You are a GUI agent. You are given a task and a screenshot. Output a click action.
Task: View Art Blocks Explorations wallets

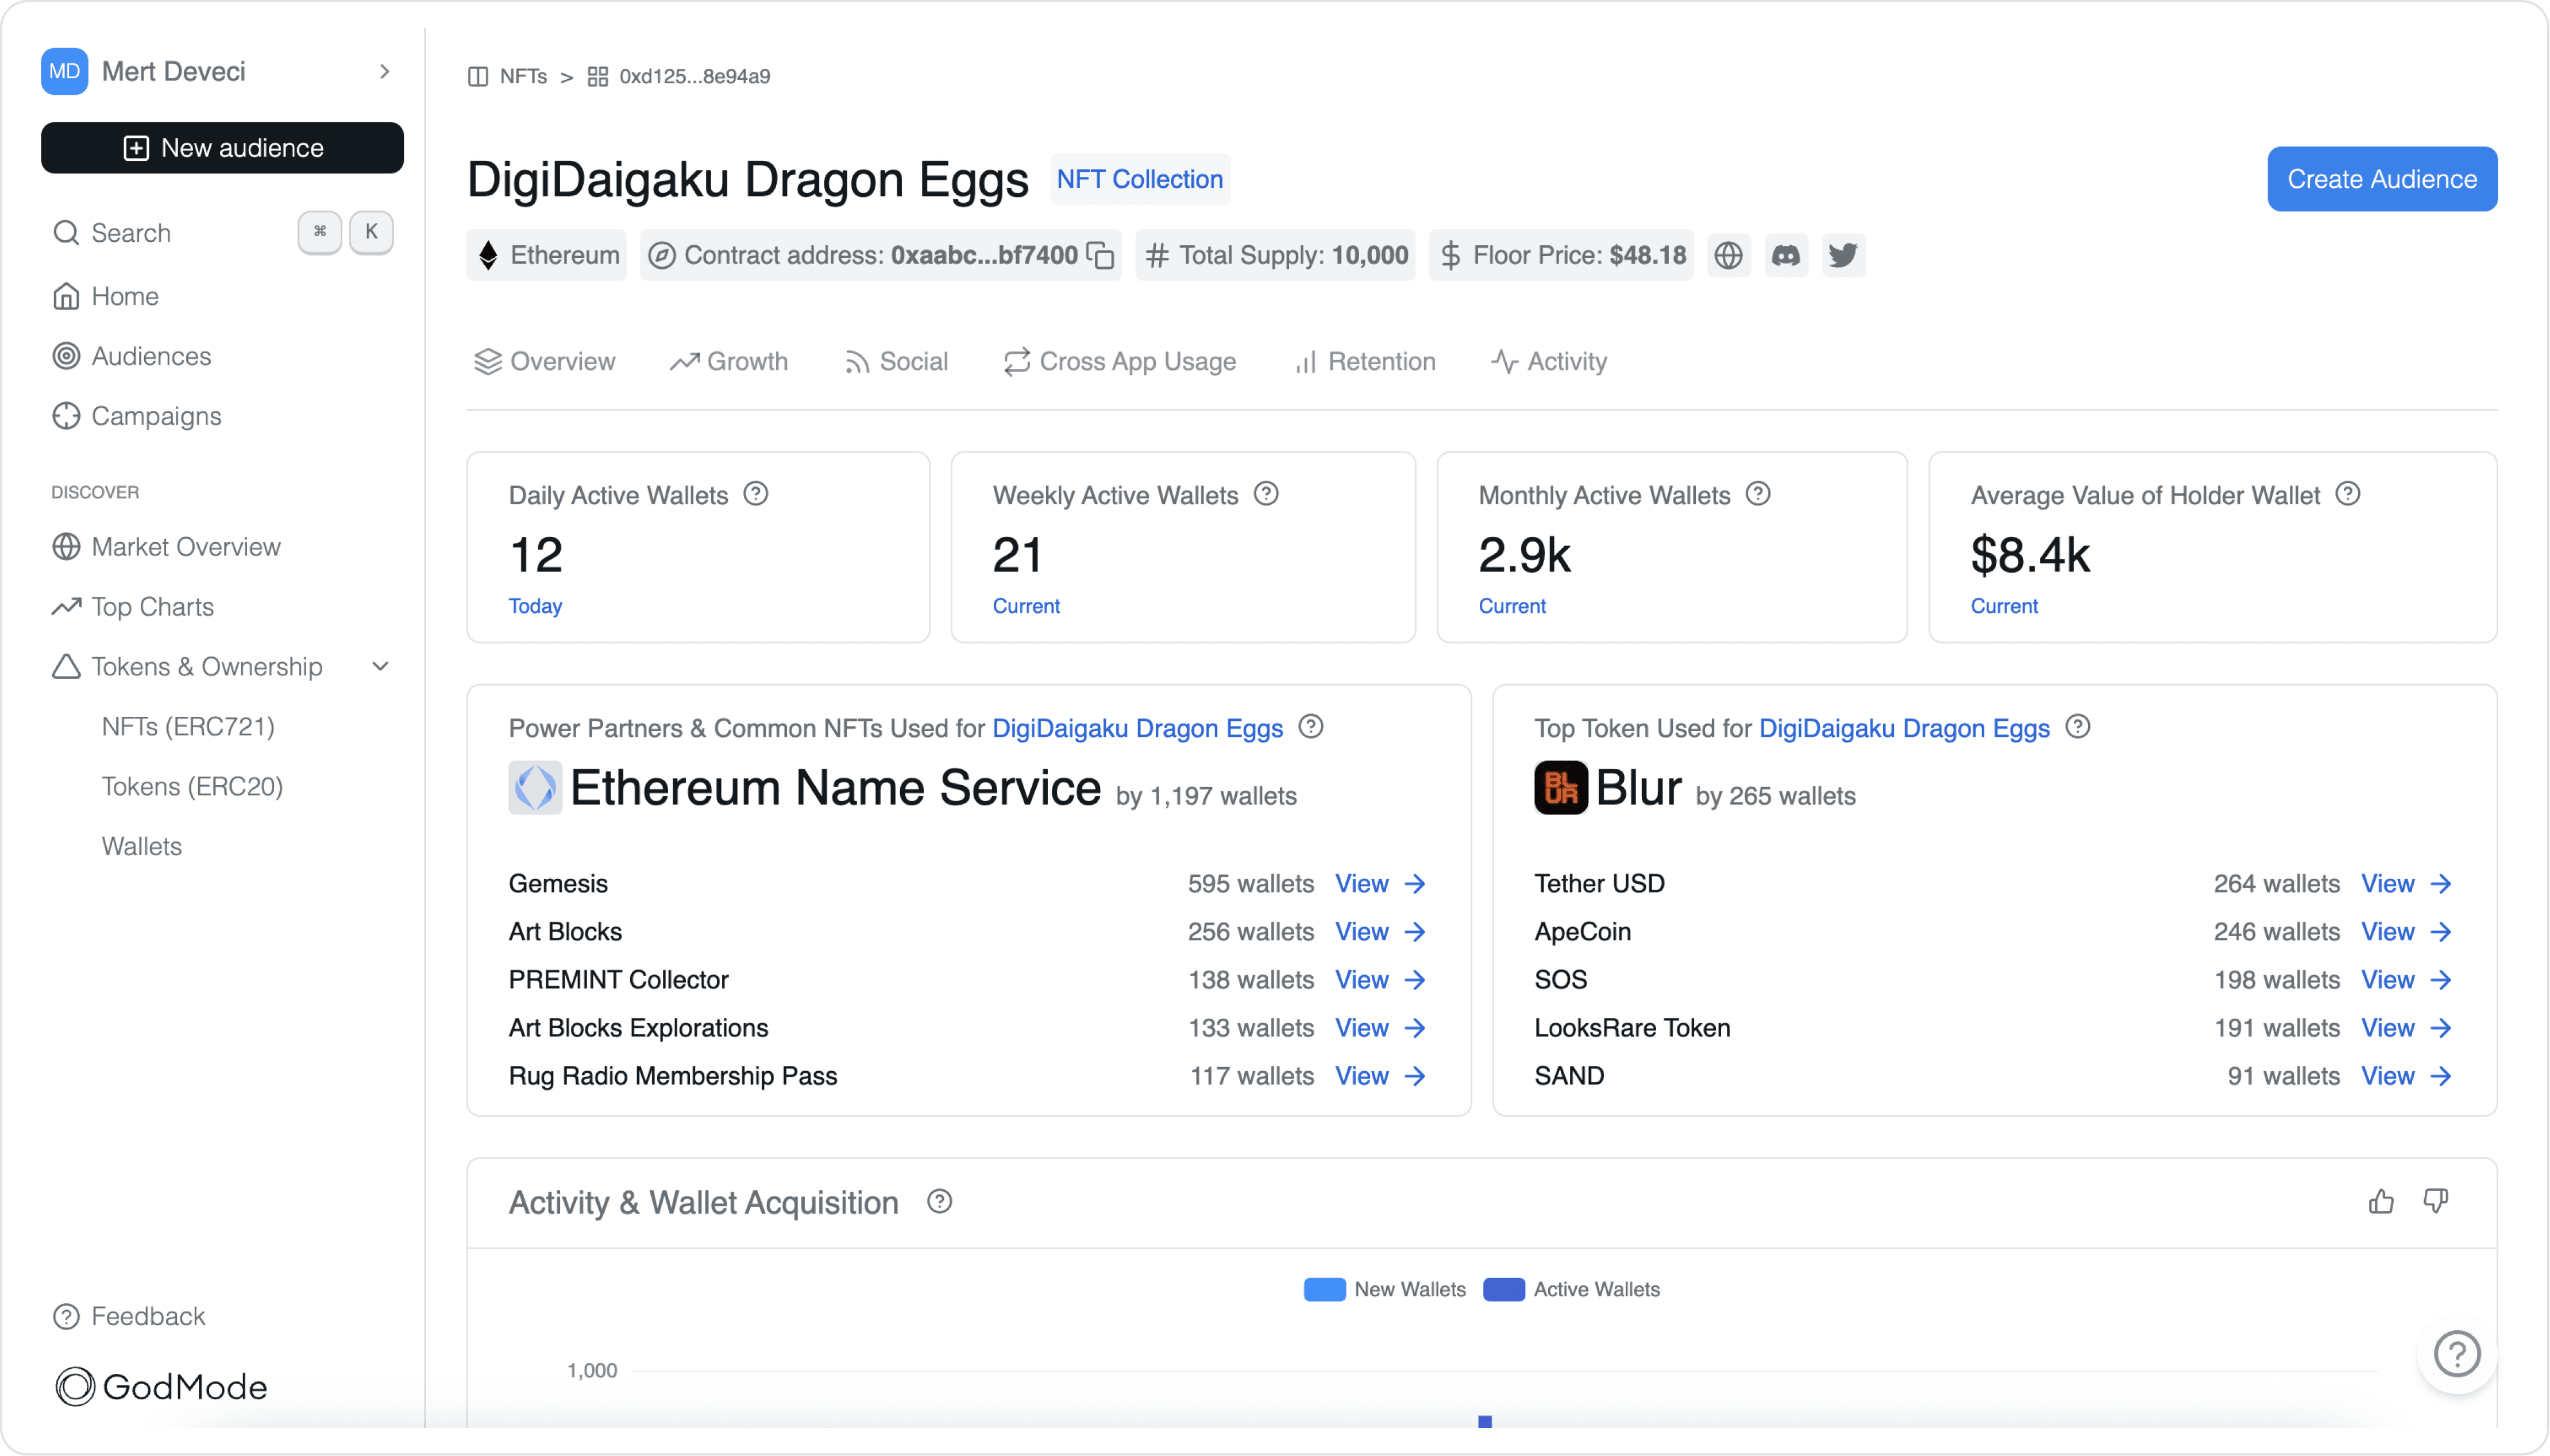point(1380,1027)
